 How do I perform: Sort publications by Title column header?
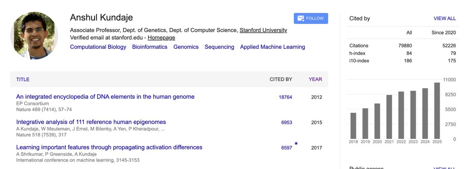23,79
